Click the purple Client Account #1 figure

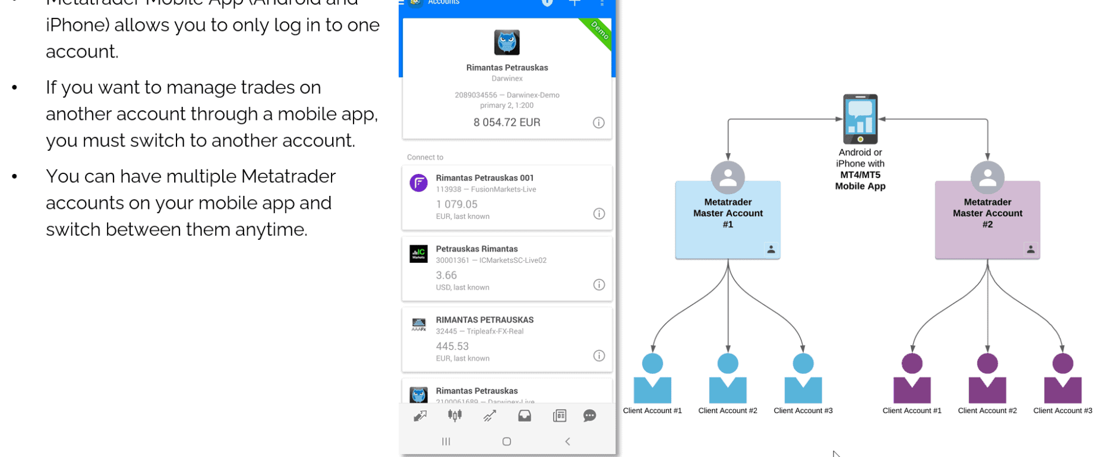pos(912,379)
